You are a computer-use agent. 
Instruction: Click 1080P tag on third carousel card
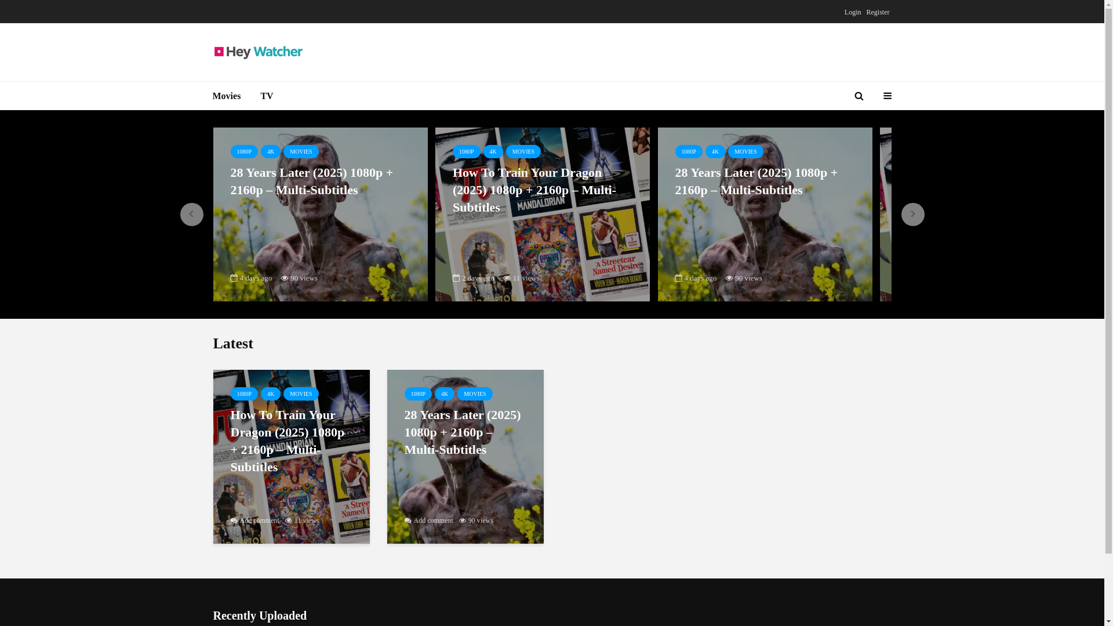(689, 152)
